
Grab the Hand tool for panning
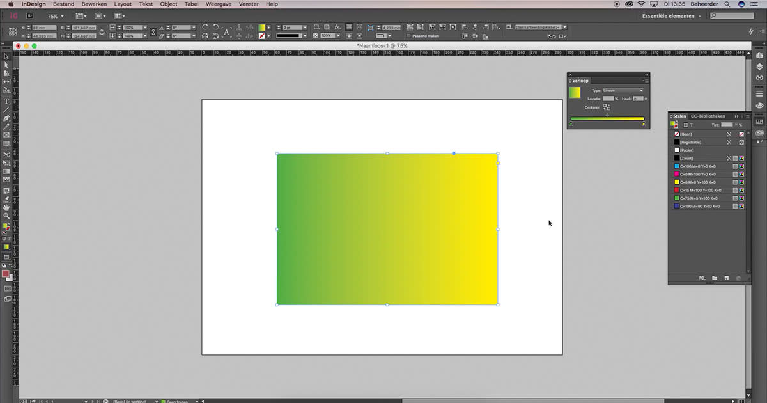[x=7, y=208]
